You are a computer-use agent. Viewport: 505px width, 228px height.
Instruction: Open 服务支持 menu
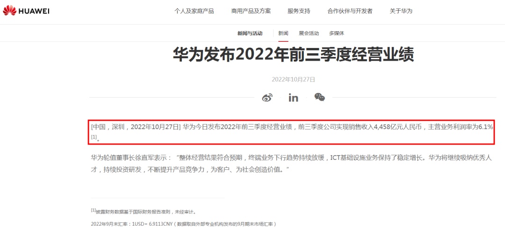pyautogui.click(x=299, y=11)
